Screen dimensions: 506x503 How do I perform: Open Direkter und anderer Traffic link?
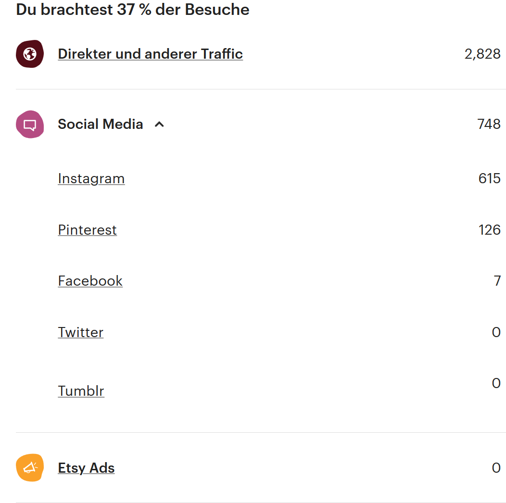coord(151,54)
